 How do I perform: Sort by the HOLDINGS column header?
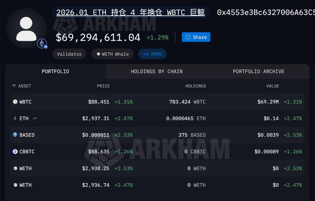coord(196,86)
